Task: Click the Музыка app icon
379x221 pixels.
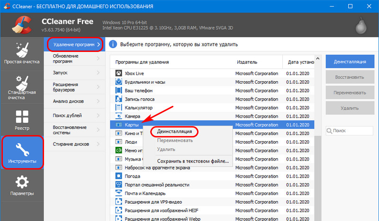Action: click(x=118, y=159)
